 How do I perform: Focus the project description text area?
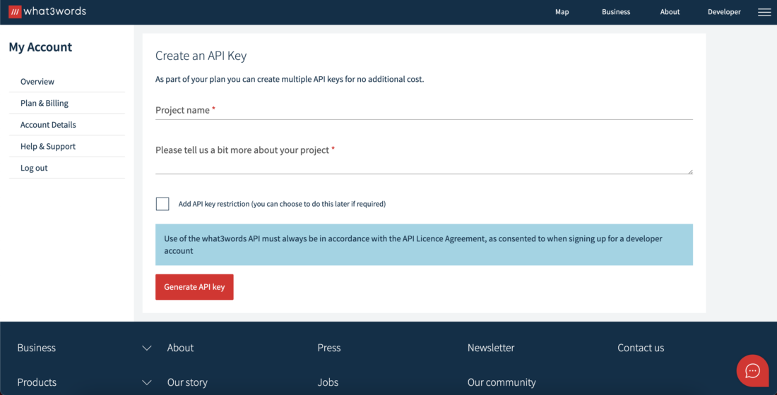[425, 157]
